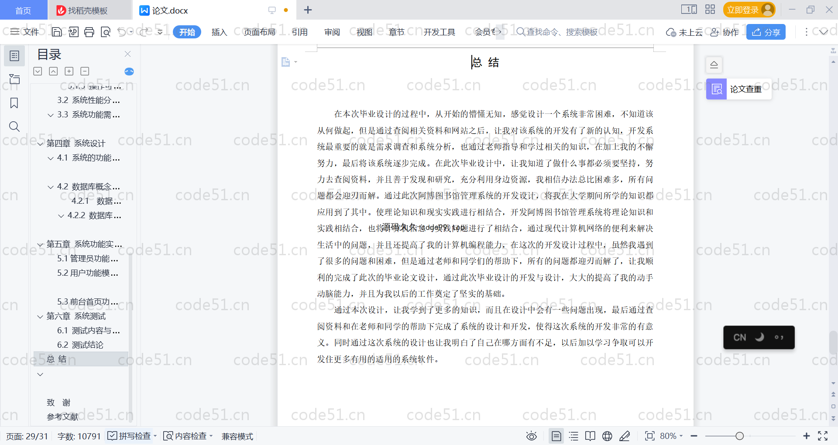Click the demote heading minus icon
This screenshot has width=838, height=445.
click(85, 71)
